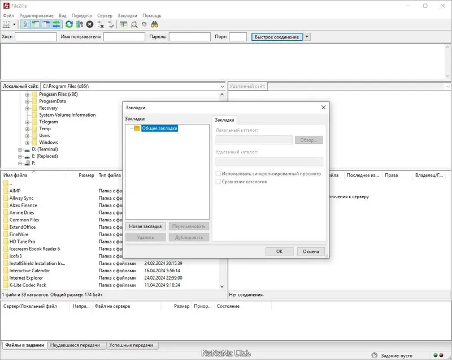Click the Новая закладка button
This screenshot has width=452, height=360.
pyautogui.click(x=145, y=226)
